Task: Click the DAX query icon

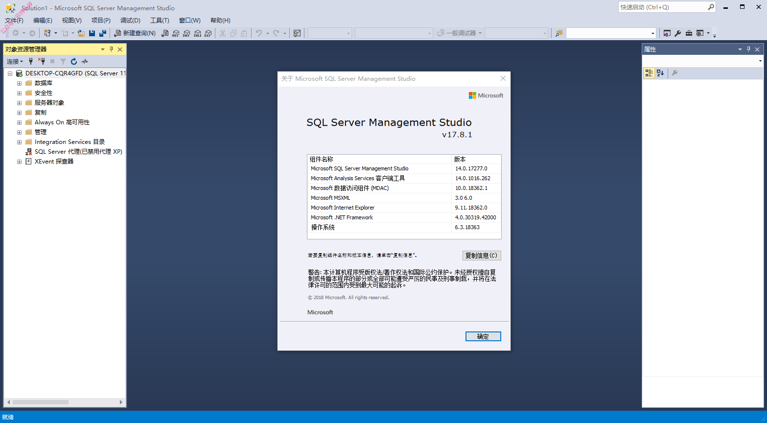Action: 208,33
